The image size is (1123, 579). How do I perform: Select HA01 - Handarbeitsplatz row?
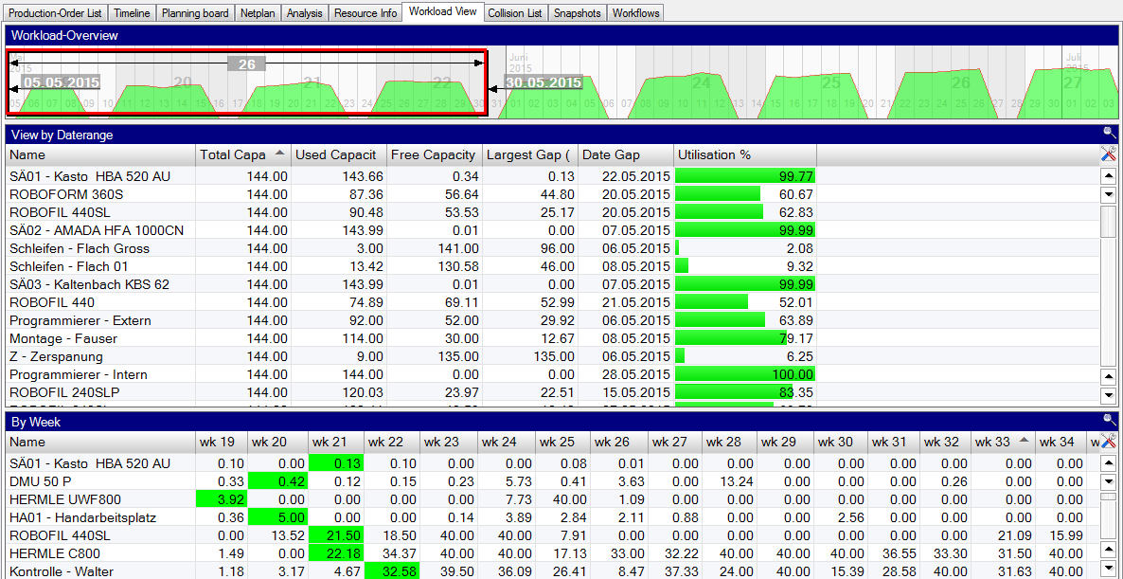tap(553, 517)
